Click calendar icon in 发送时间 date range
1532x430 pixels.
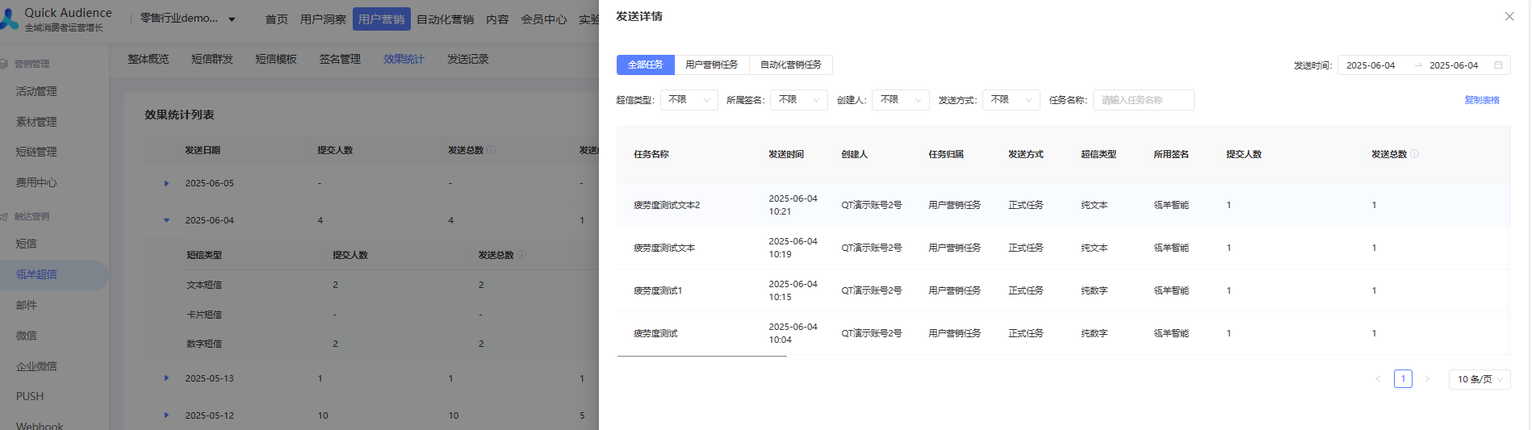(x=1498, y=65)
